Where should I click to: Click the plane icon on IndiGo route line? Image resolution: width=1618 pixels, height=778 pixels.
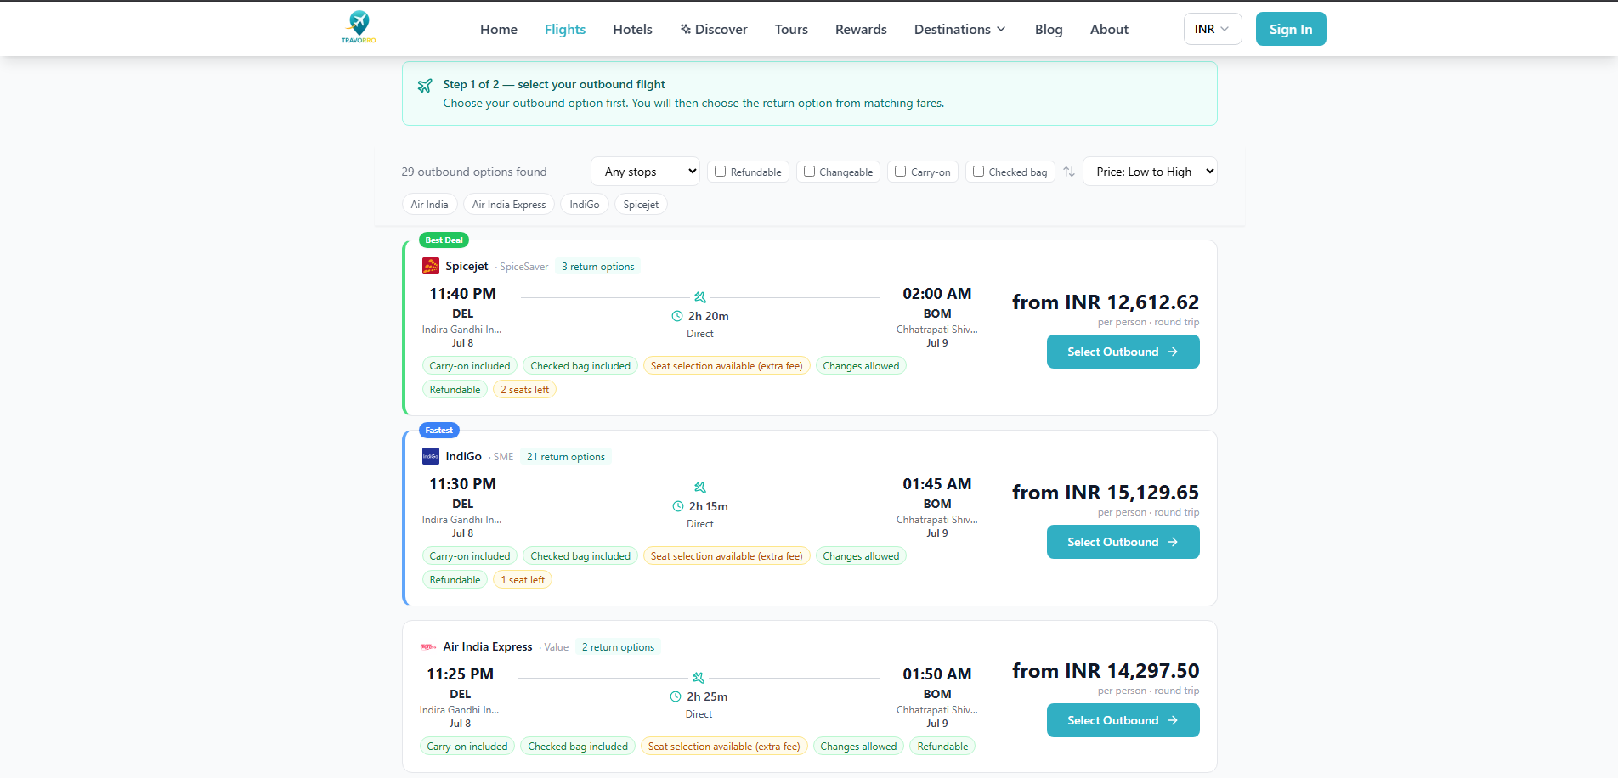[700, 488]
